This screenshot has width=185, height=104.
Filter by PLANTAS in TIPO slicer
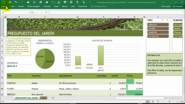tap(158, 32)
